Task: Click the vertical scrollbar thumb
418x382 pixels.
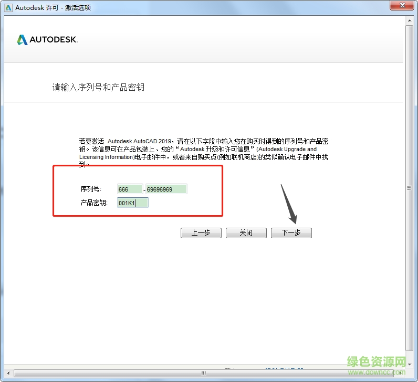Action: coord(409,188)
